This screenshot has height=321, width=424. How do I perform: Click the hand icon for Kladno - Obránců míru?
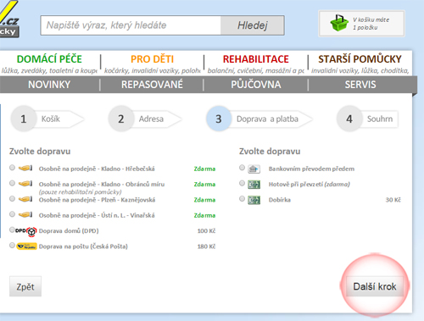25,184
